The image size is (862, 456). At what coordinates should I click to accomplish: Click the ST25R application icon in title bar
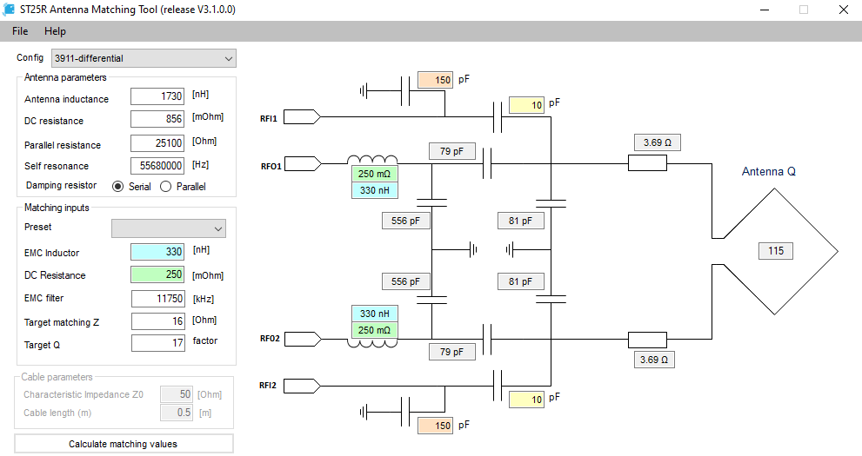(x=10, y=10)
